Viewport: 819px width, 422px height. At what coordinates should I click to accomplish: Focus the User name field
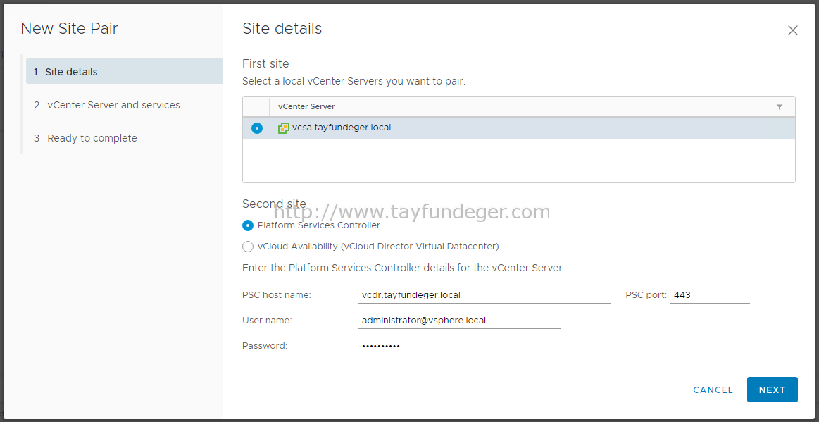[459, 320]
